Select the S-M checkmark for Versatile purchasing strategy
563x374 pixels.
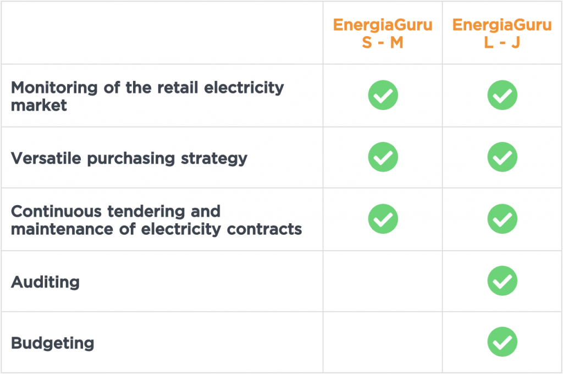pyautogui.click(x=383, y=157)
